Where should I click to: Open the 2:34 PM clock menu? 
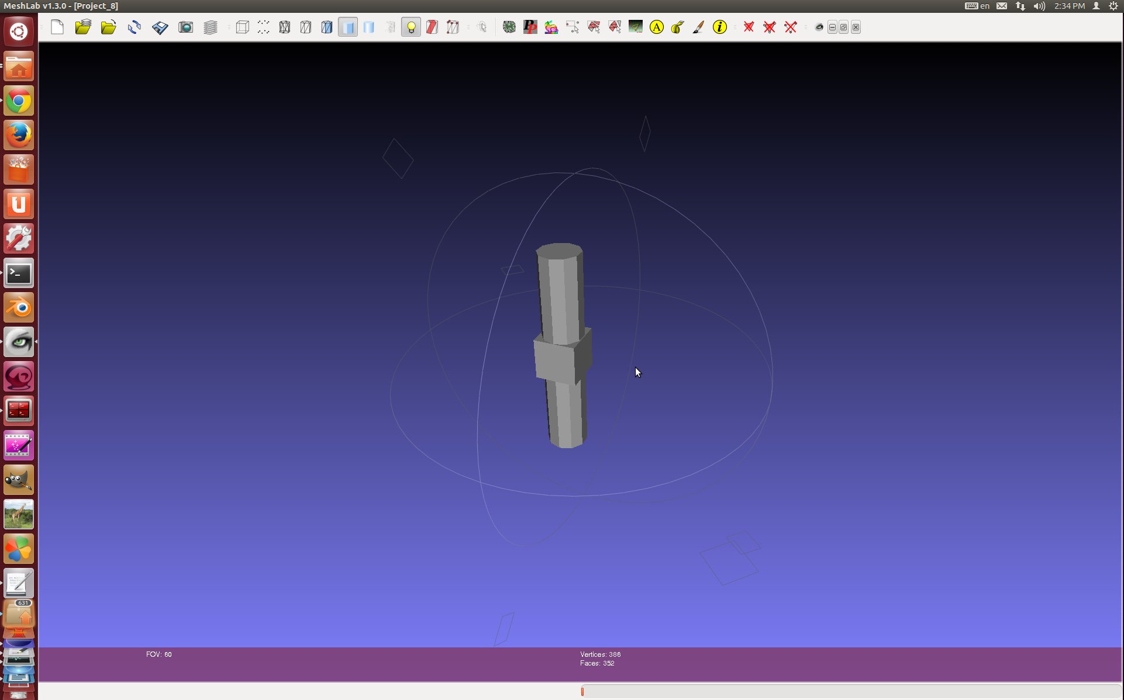1070,6
